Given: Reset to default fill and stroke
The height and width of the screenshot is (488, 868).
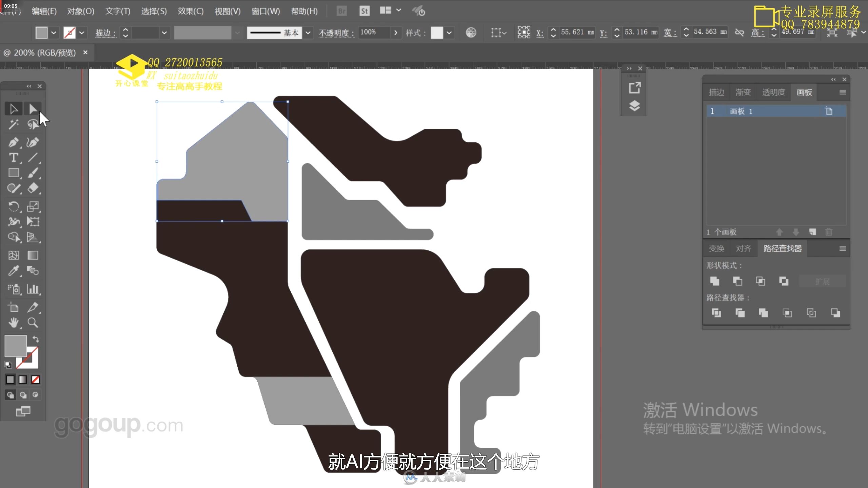Looking at the screenshot, I should [x=8, y=365].
